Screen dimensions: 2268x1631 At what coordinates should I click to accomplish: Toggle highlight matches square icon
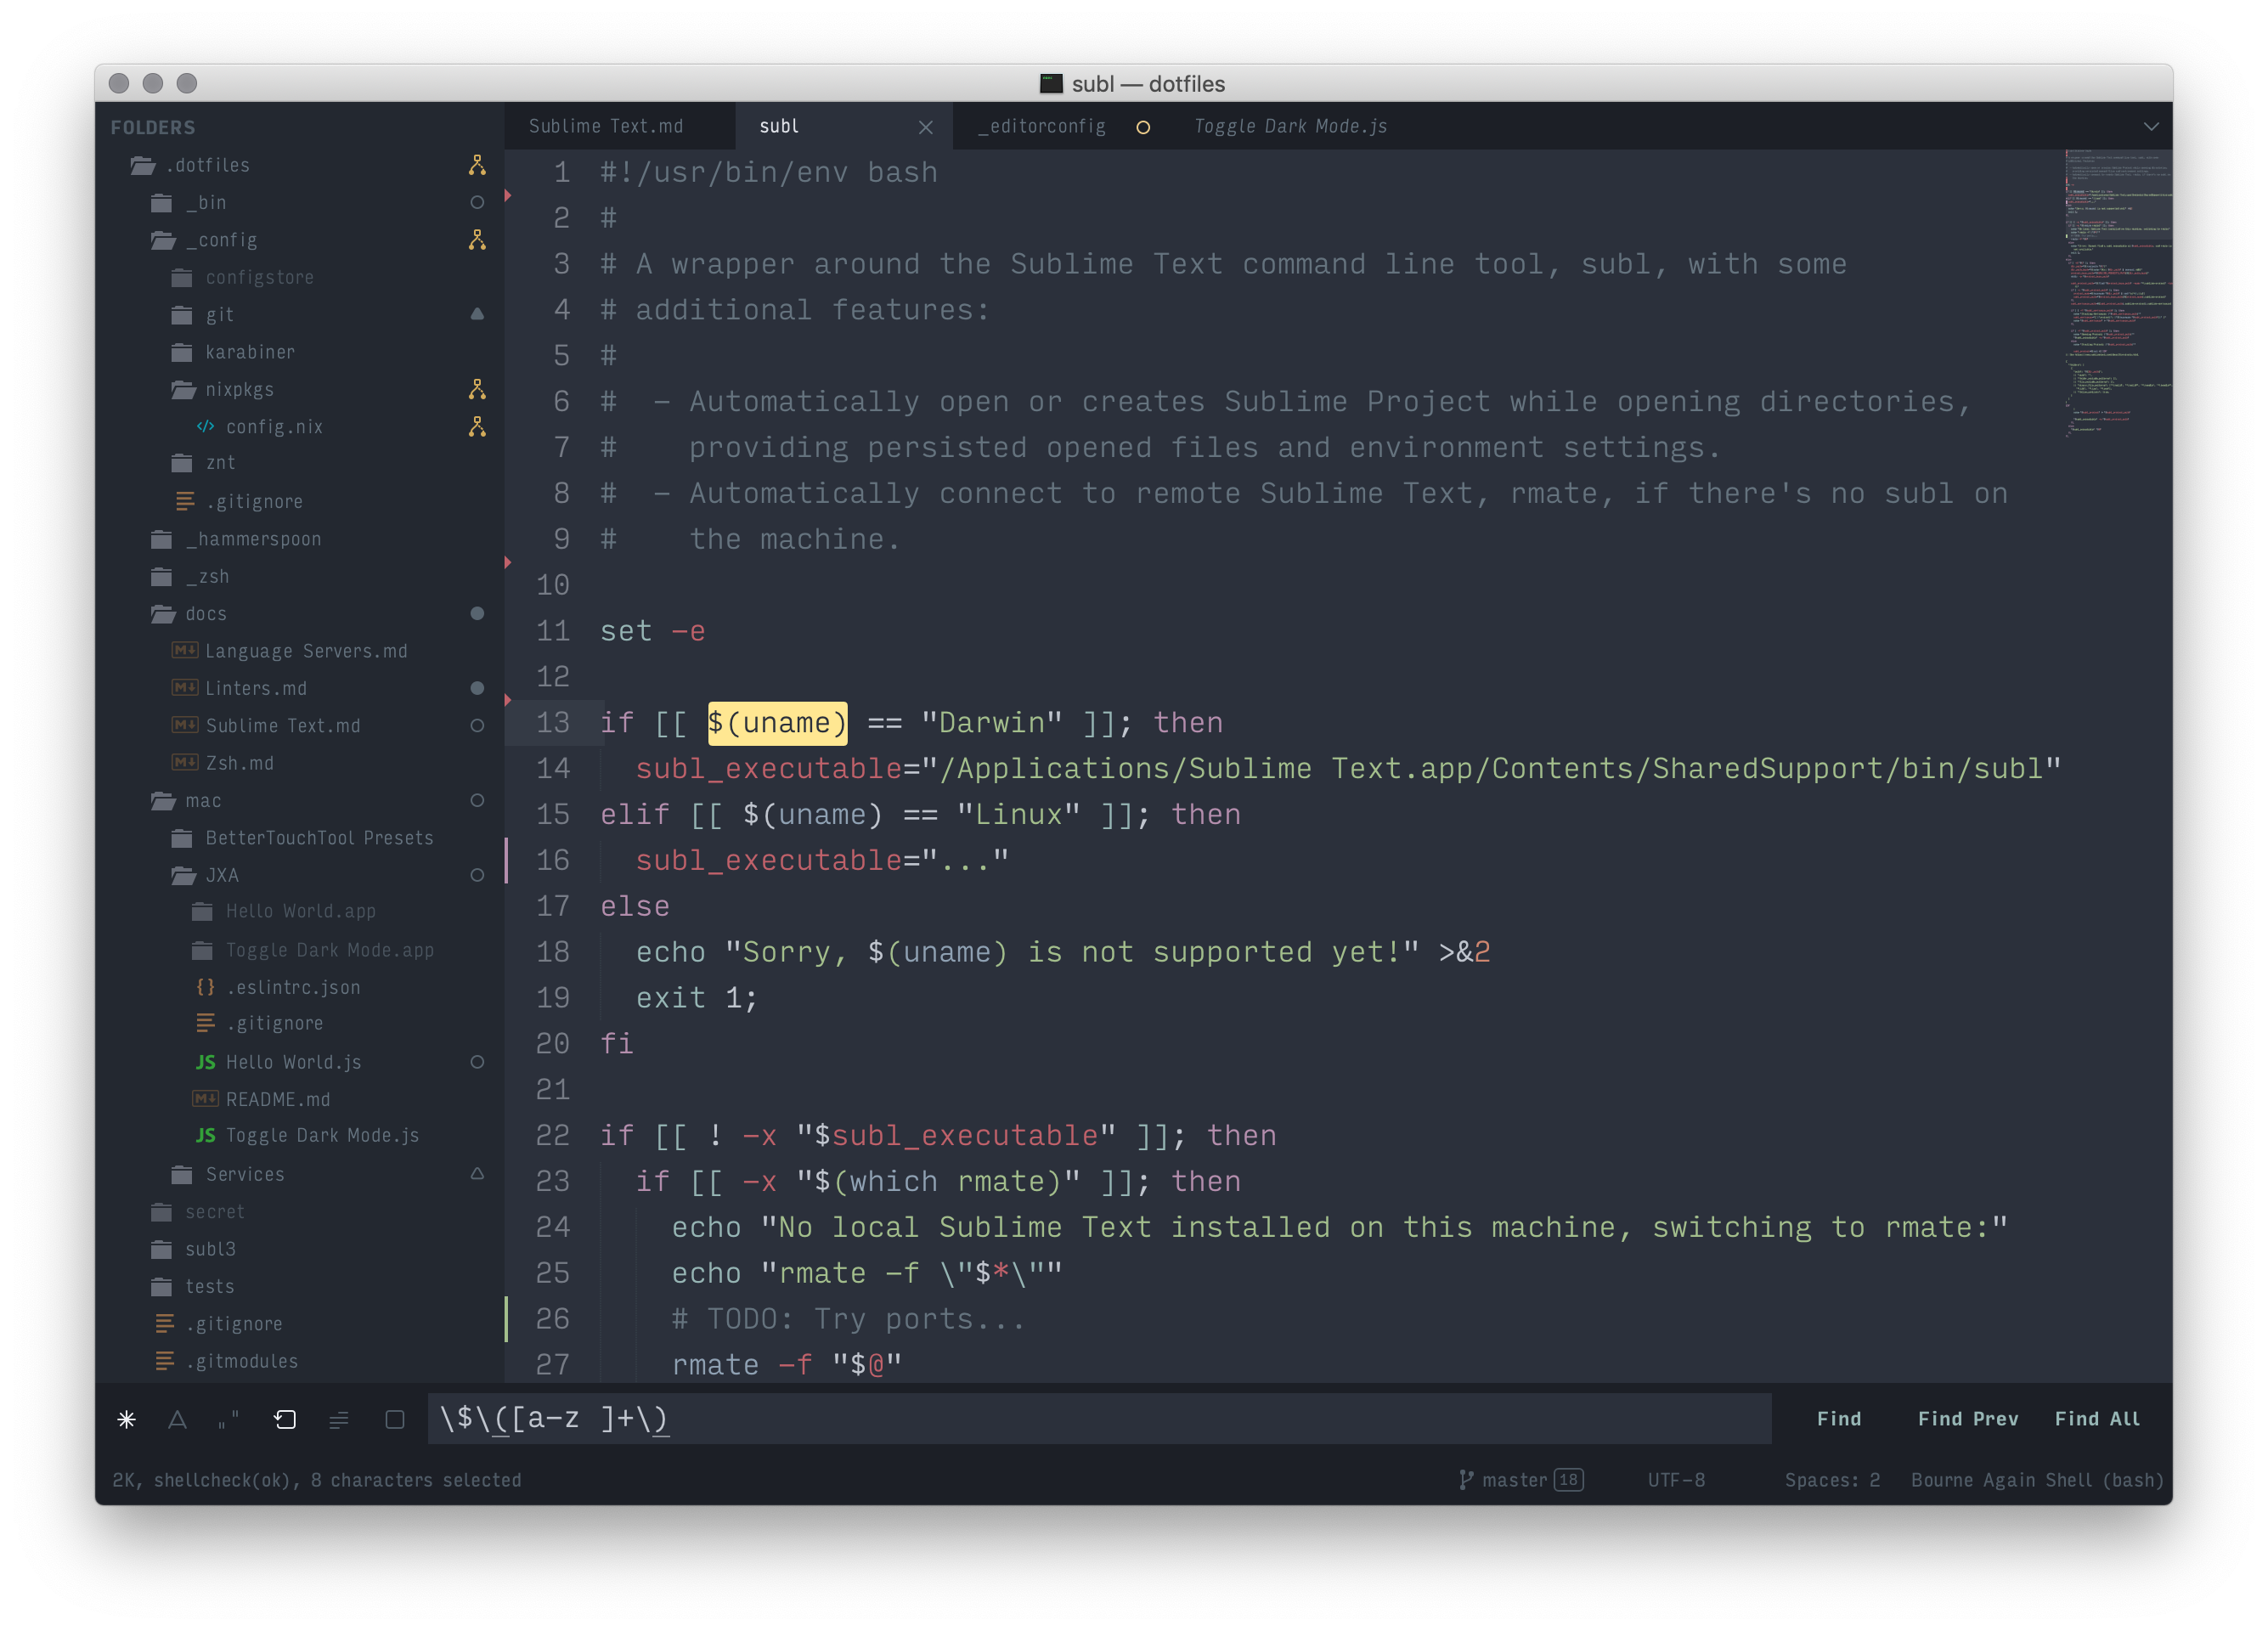(395, 1419)
